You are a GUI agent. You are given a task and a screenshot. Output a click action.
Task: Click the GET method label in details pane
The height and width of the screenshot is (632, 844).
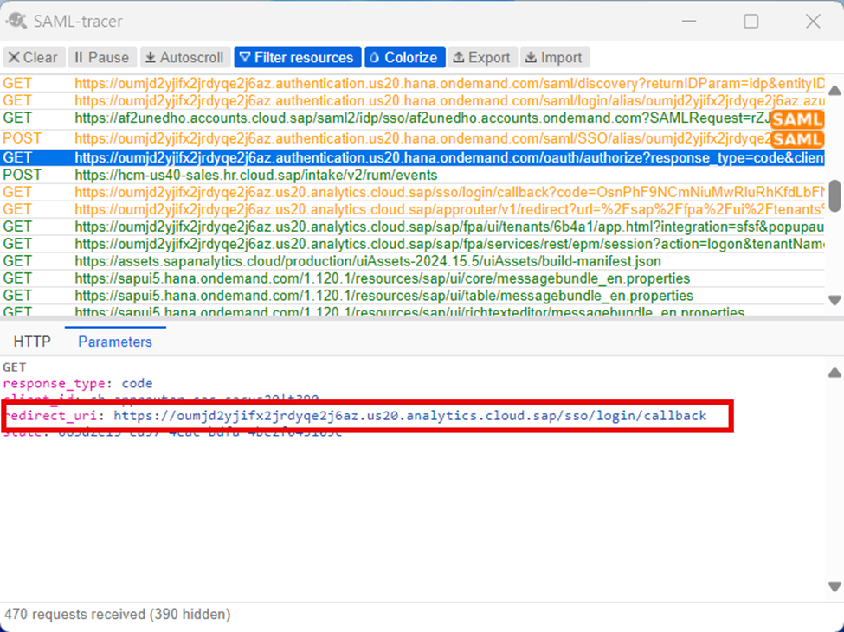click(15, 367)
